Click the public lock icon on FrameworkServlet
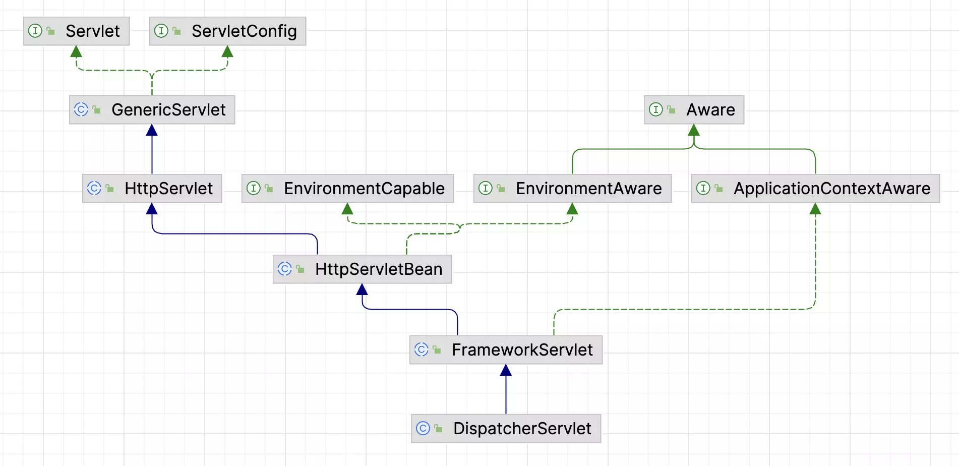 pyautogui.click(x=437, y=349)
